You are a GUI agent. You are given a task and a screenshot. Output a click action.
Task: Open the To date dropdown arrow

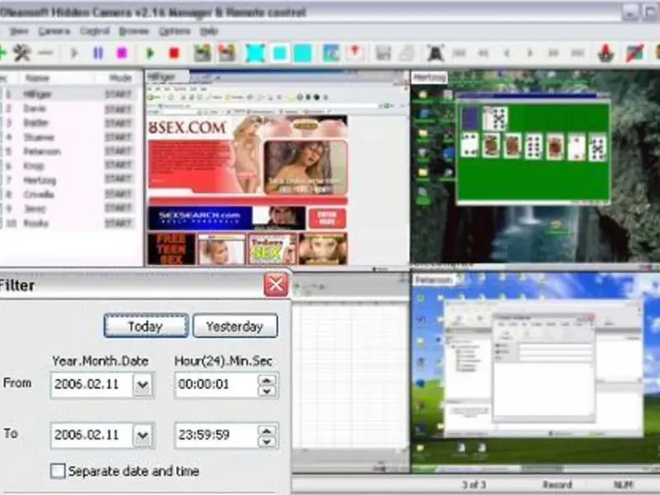[x=143, y=435]
